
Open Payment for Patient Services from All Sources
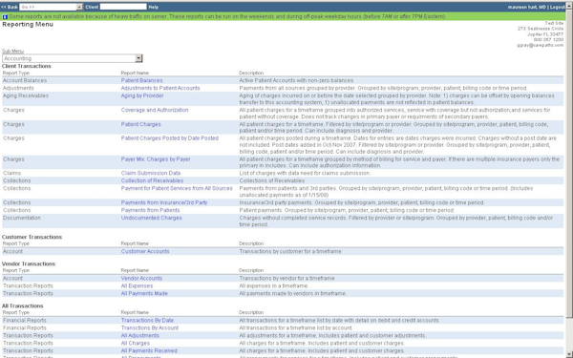click(x=177, y=188)
